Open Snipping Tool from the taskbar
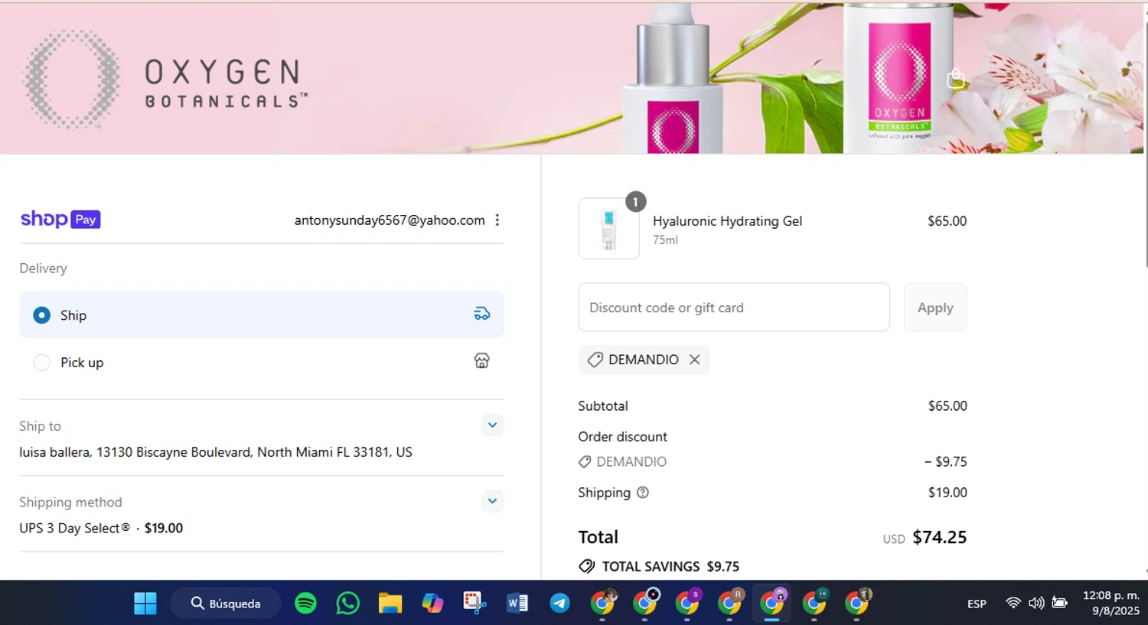The image size is (1148, 625). click(x=475, y=604)
